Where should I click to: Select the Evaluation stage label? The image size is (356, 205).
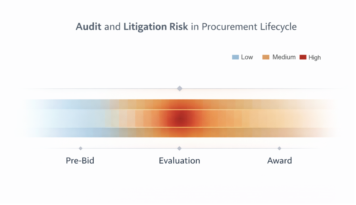(x=179, y=161)
